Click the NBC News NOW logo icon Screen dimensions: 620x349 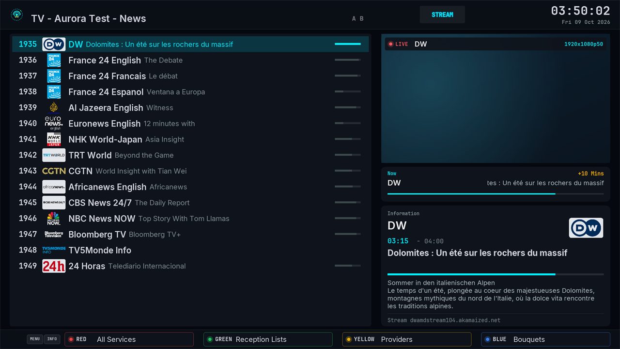coord(54,219)
